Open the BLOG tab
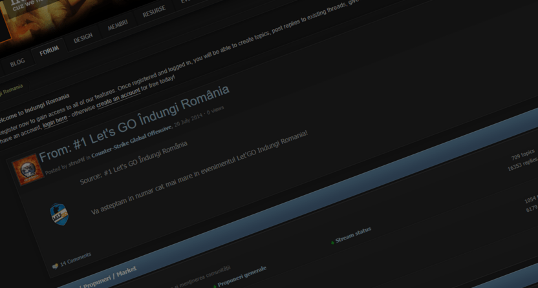 [17, 62]
